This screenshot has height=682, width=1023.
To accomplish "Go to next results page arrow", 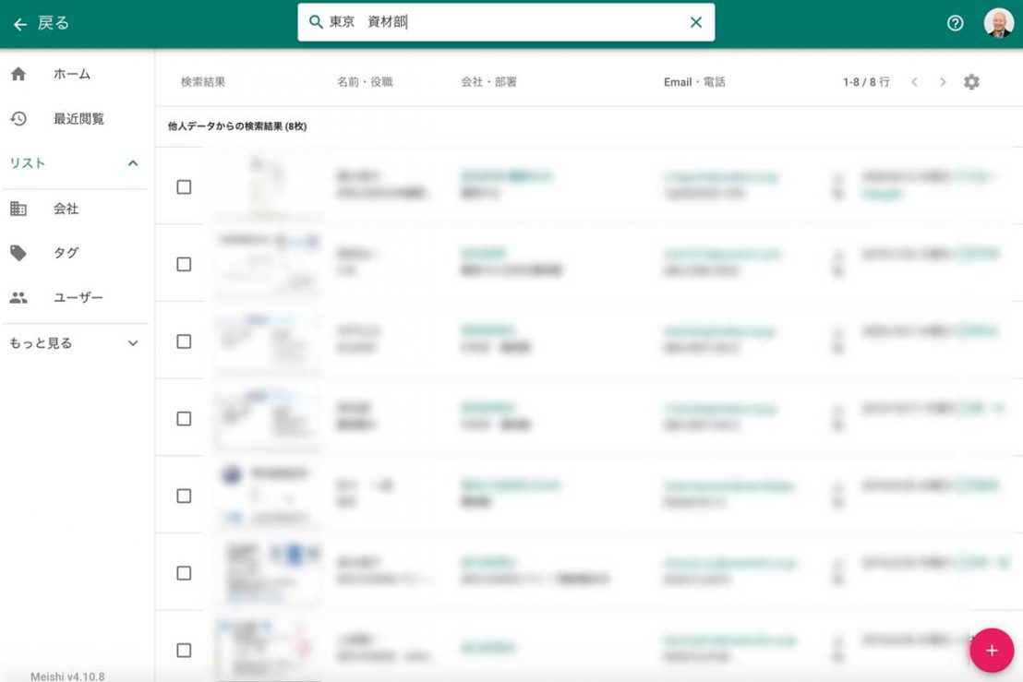I will (943, 82).
